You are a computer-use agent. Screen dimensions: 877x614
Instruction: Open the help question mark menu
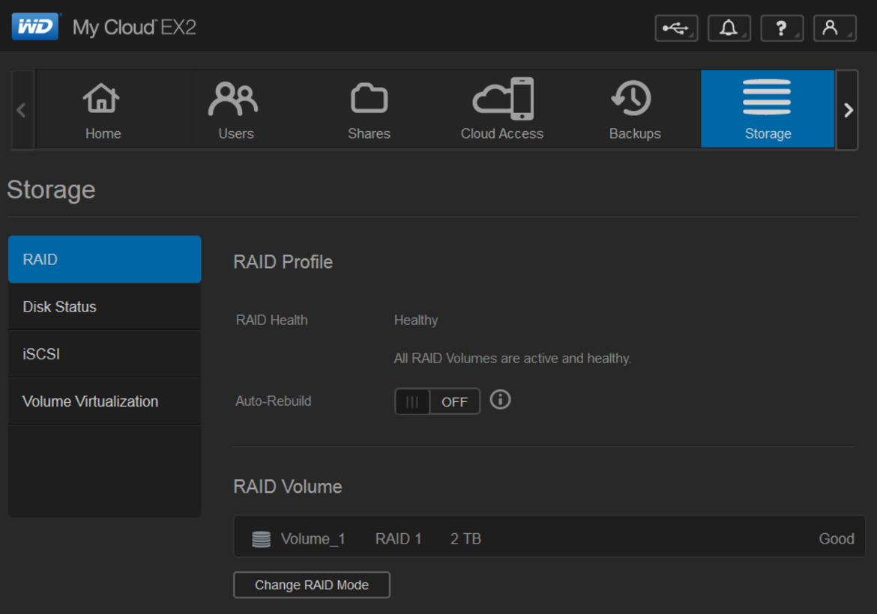(x=782, y=28)
